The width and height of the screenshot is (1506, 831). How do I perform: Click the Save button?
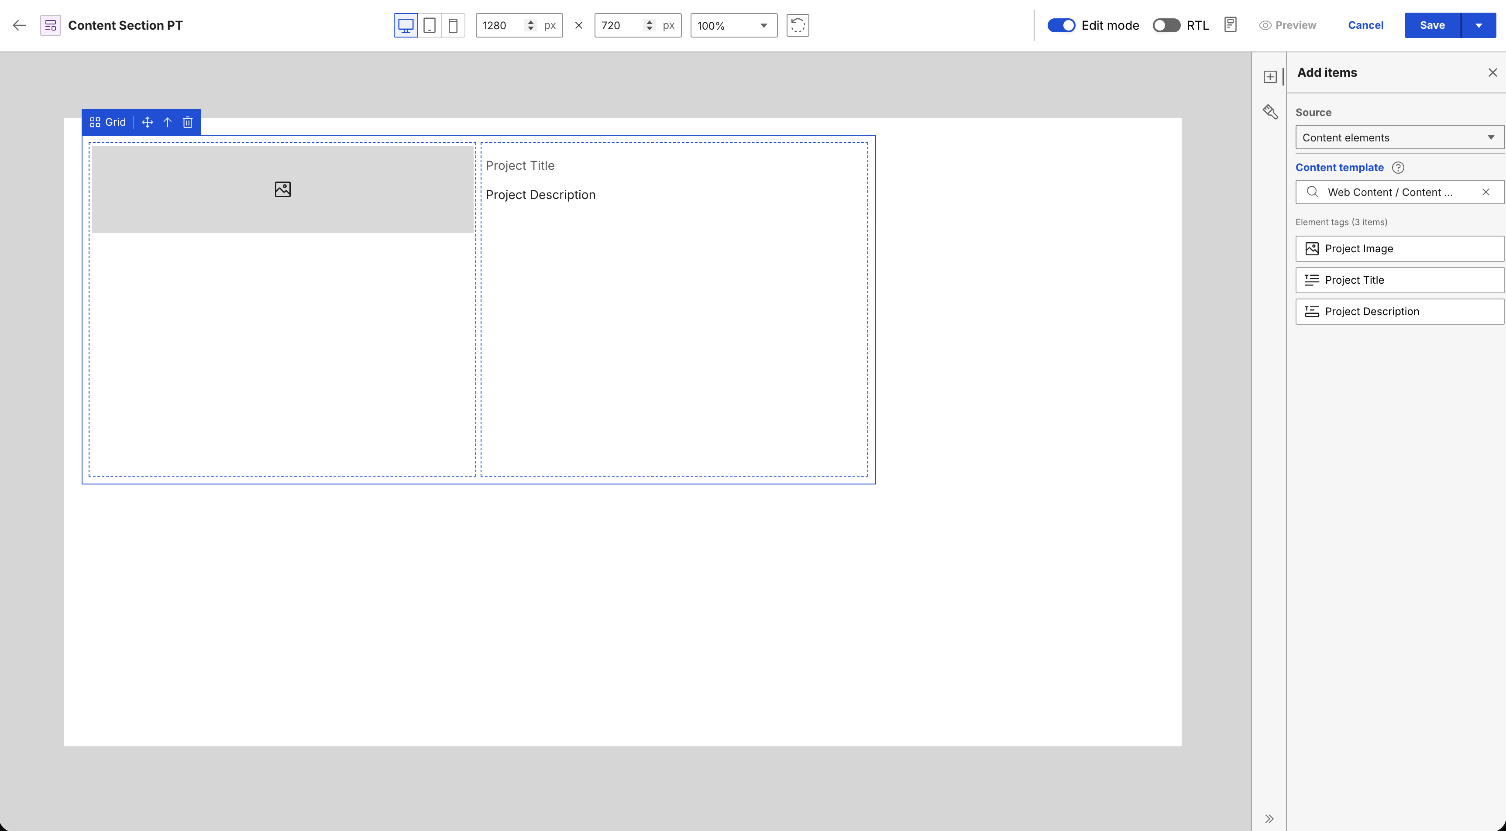tap(1432, 25)
